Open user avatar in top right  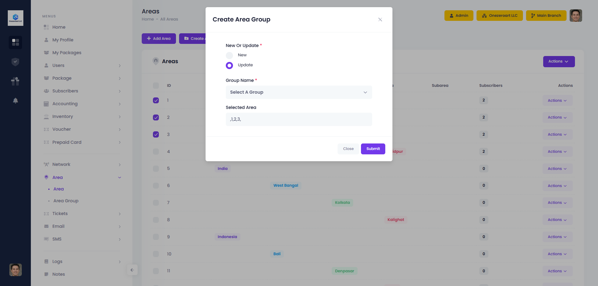click(x=576, y=16)
